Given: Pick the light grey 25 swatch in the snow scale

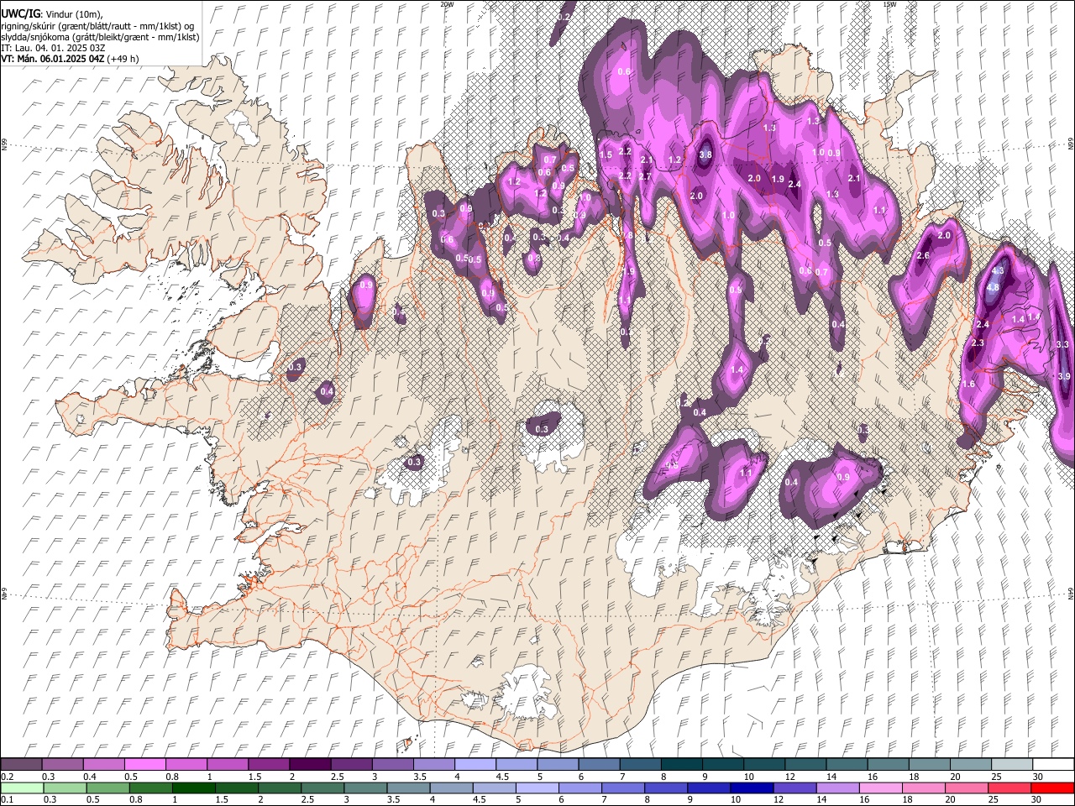Looking at the screenshot, I should [1011, 765].
